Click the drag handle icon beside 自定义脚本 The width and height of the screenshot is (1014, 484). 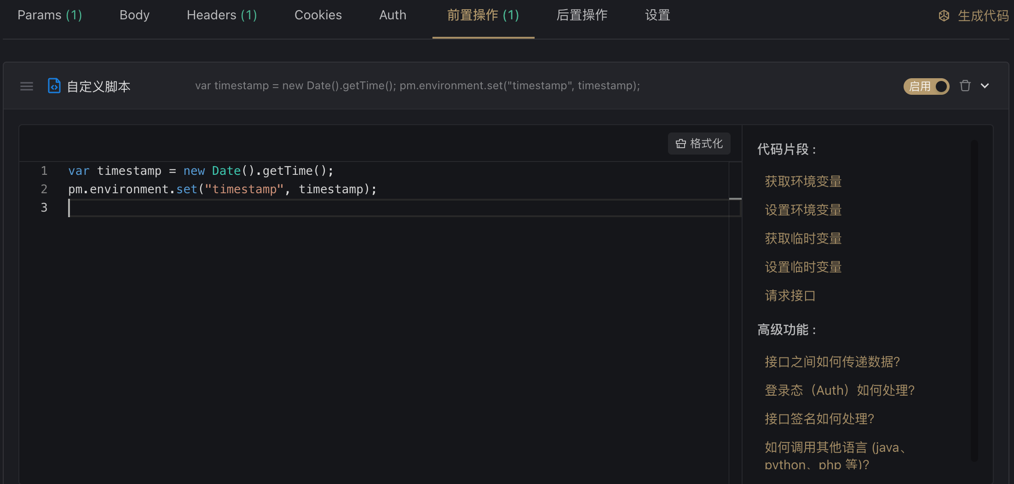[27, 86]
